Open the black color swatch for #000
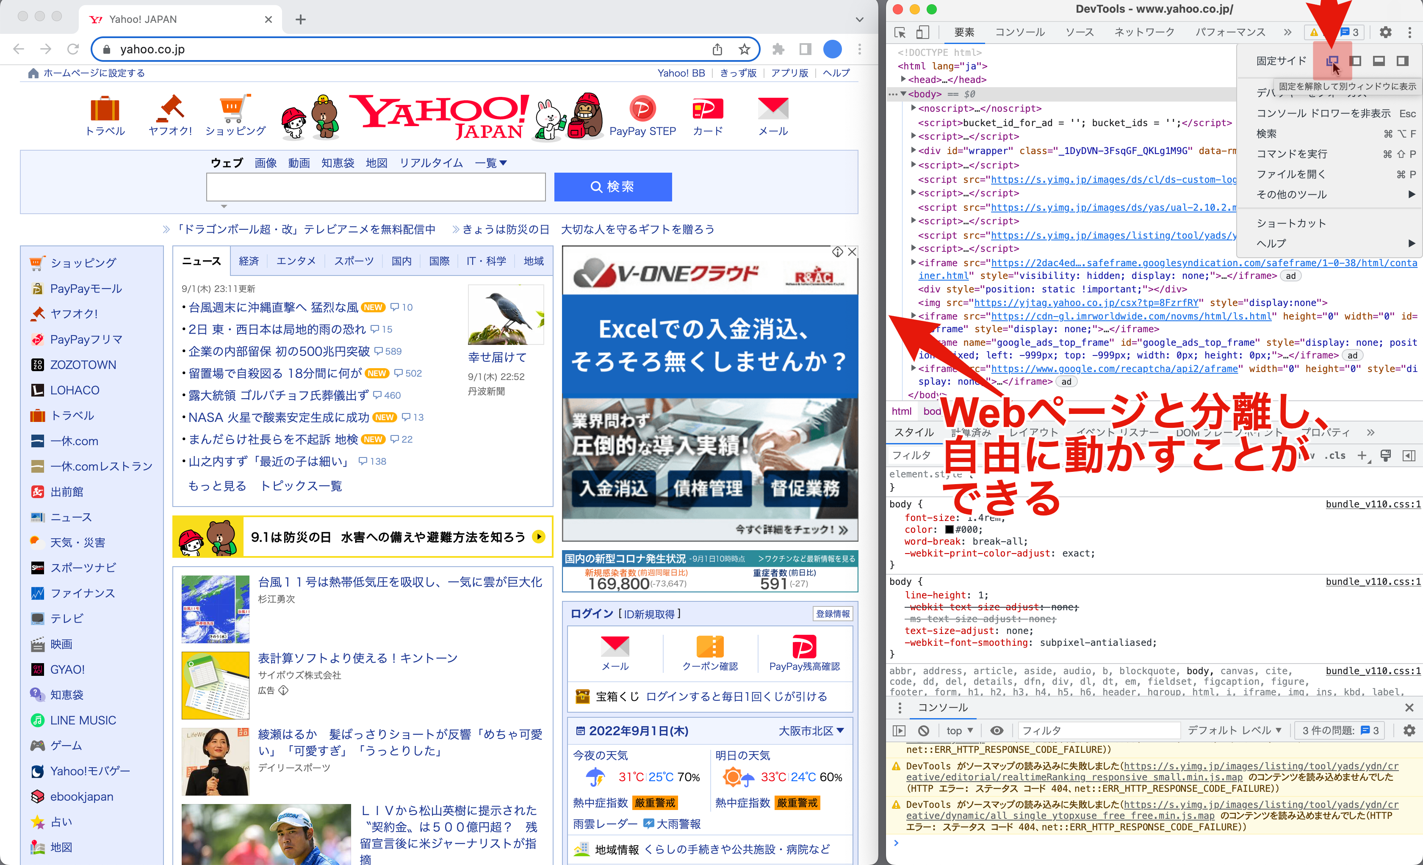The height and width of the screenshot is (865, 1423). tap(950, 529)
